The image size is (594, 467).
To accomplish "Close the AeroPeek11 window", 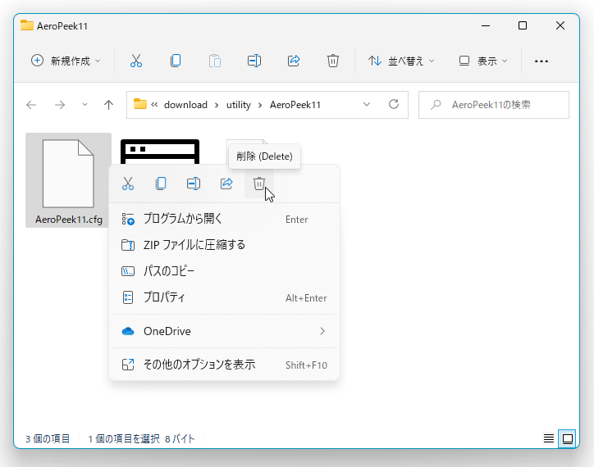I will [x=560, y=25].
